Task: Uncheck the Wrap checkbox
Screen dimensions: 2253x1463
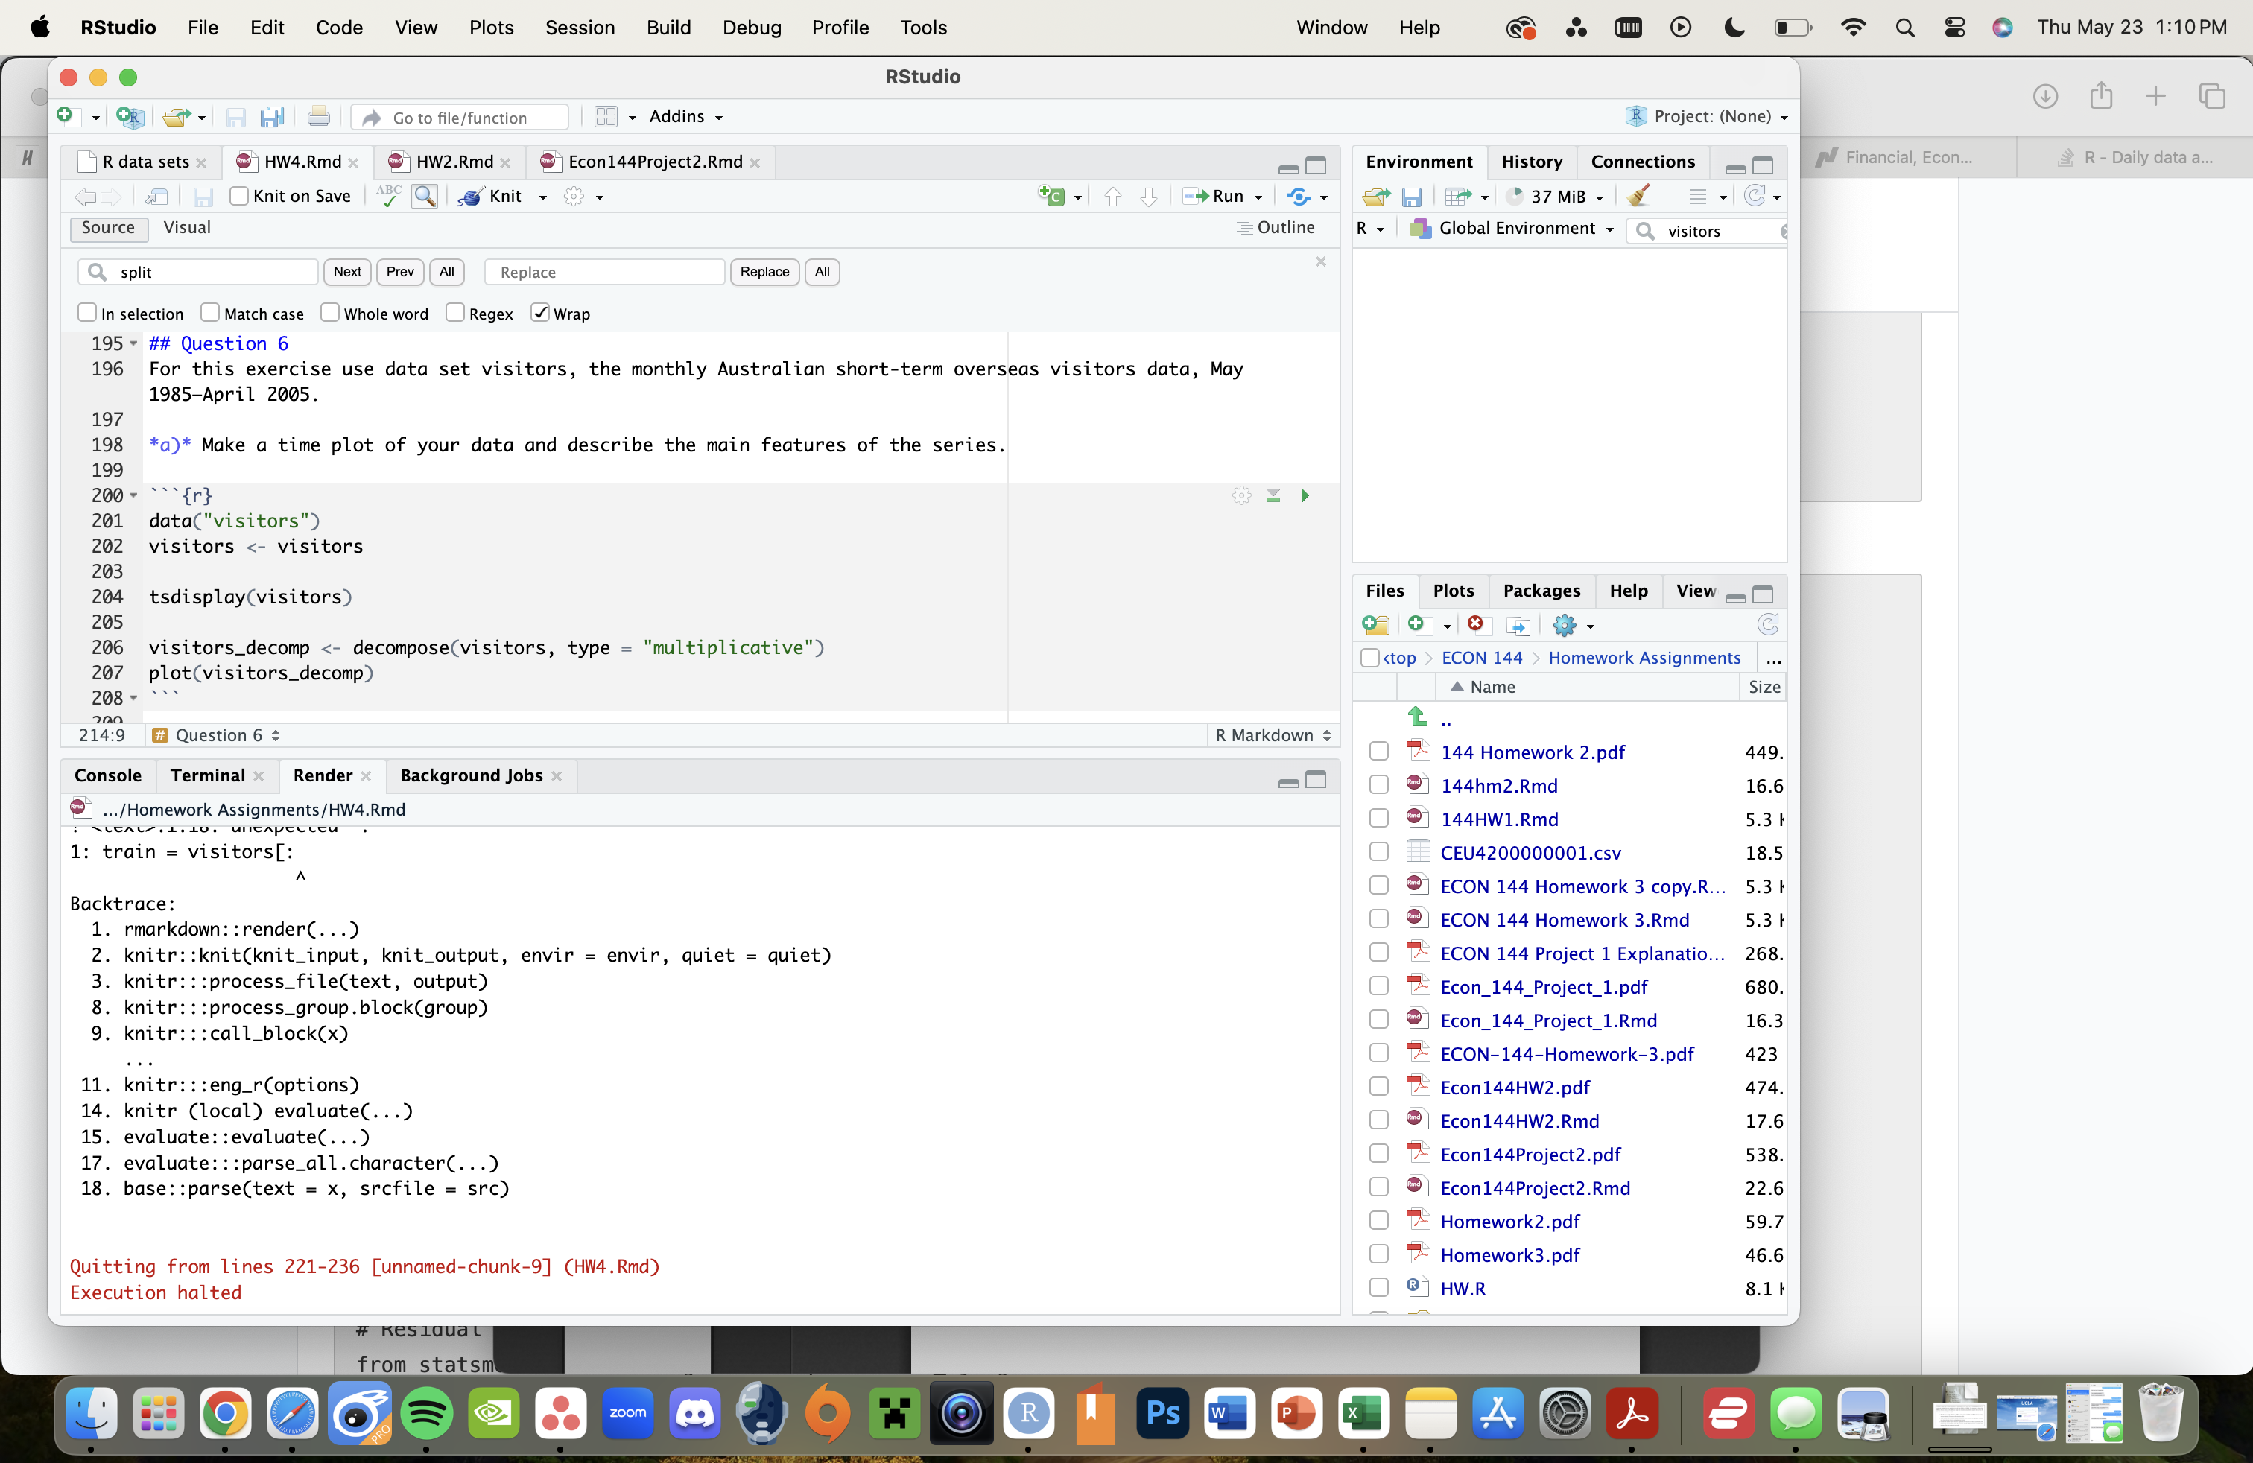Action: click(541, 312)
